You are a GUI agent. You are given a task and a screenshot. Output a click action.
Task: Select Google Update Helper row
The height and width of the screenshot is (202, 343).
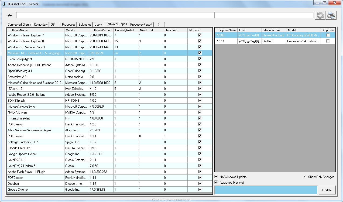tap(109, 154)
